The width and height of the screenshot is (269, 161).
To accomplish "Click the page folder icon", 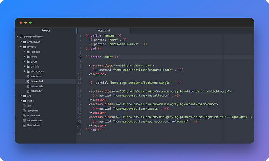I will [28, 62].
